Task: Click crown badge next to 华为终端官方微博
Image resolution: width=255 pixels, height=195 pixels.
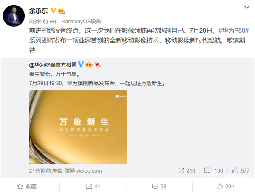Action: click(x=89, y=64)
